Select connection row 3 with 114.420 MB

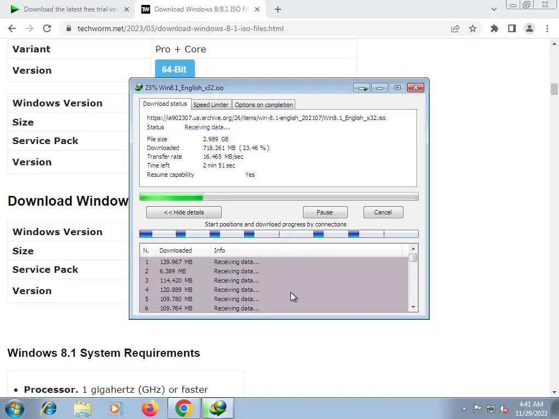[x=274, y=280]
